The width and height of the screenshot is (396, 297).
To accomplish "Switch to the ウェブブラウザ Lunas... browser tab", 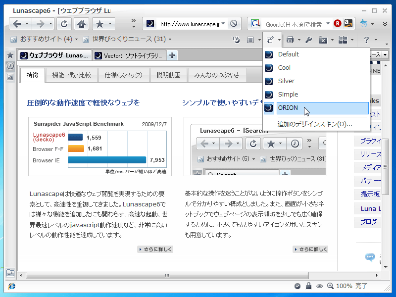I will [x=54, y=55].
